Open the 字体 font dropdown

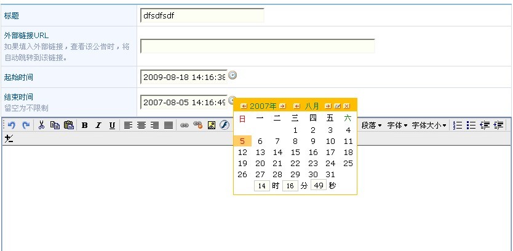coord(397,125)
